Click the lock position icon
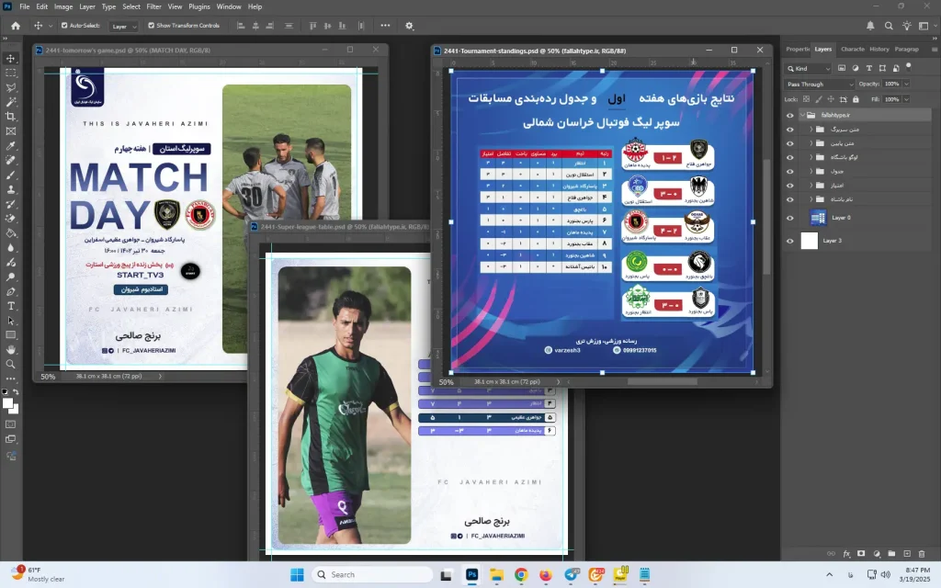This screenshot has width=941, height=588. pos(831,99)
